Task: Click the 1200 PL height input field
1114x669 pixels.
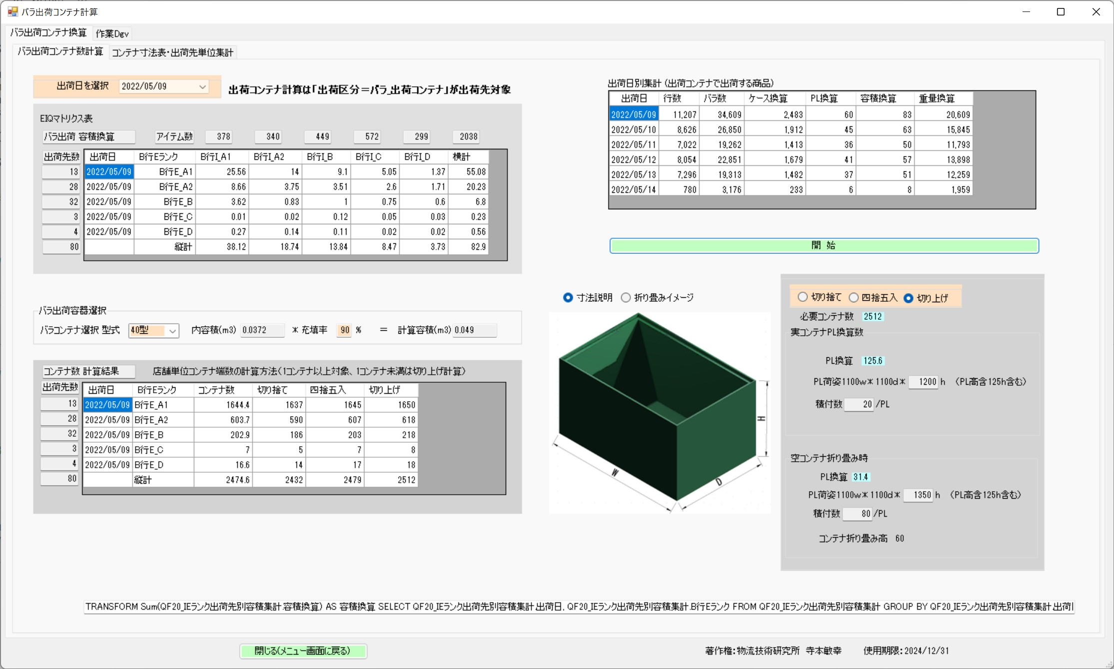Action: [923, 382]
